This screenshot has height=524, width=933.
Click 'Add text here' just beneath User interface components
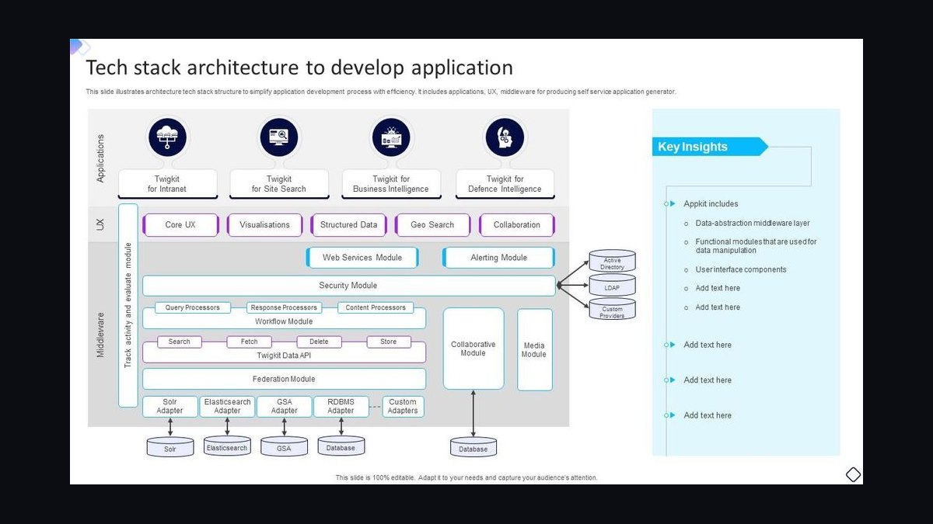click(x=718, y=288)
